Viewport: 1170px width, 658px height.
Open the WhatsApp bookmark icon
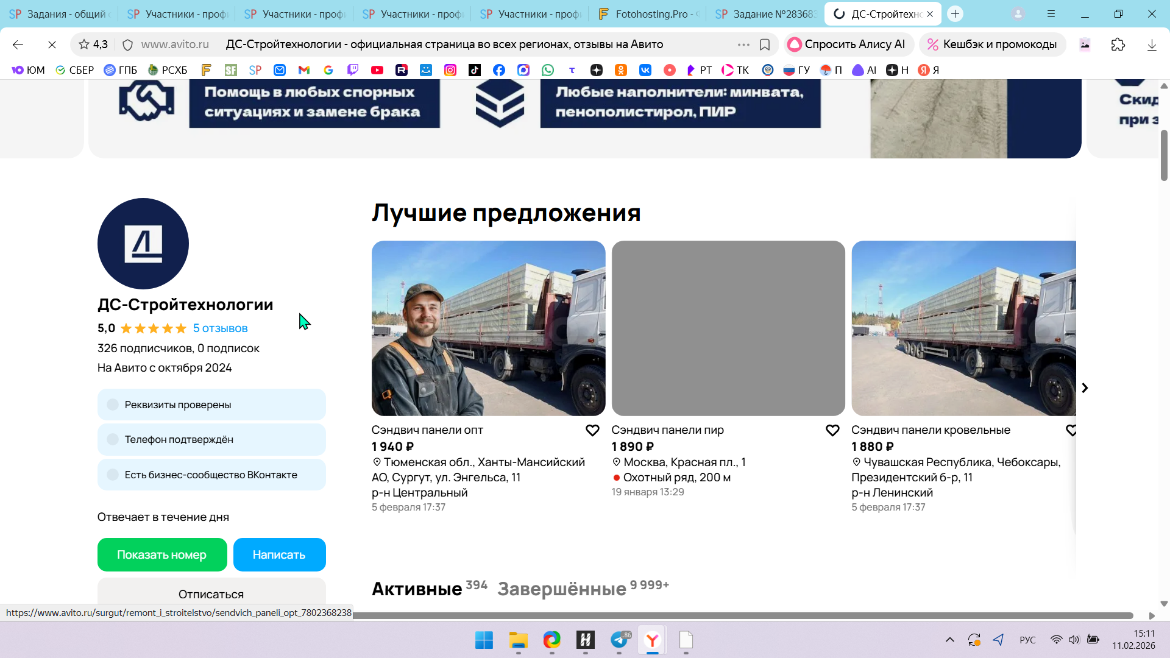(x=548, y=70)
